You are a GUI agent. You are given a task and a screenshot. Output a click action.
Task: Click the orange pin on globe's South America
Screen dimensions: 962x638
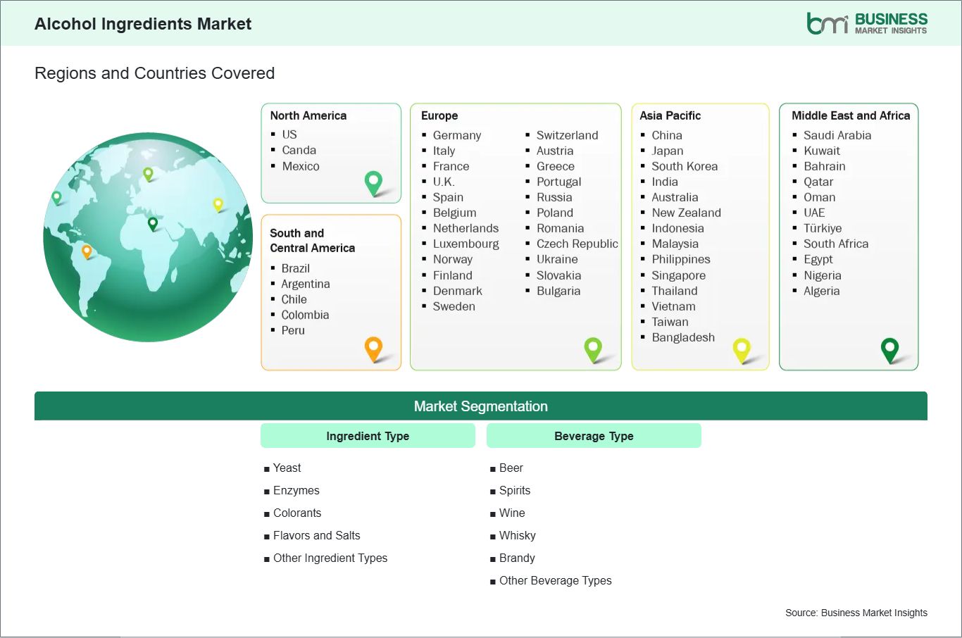click(x=87, y=251)
